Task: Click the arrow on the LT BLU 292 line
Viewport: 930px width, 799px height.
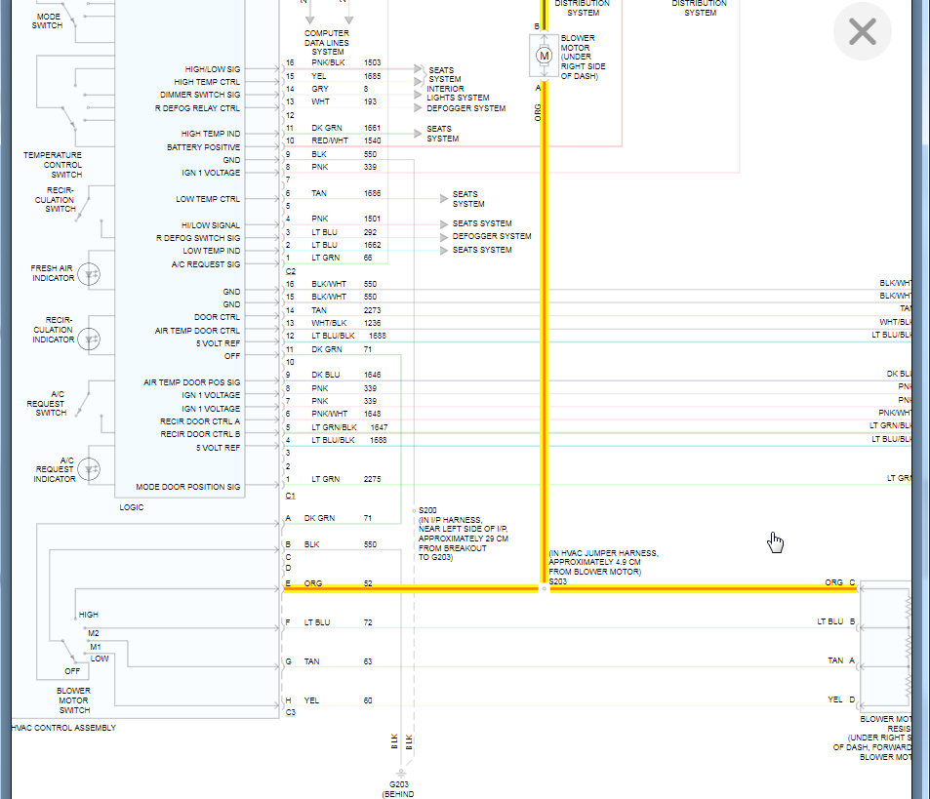Action: point(444,237)
